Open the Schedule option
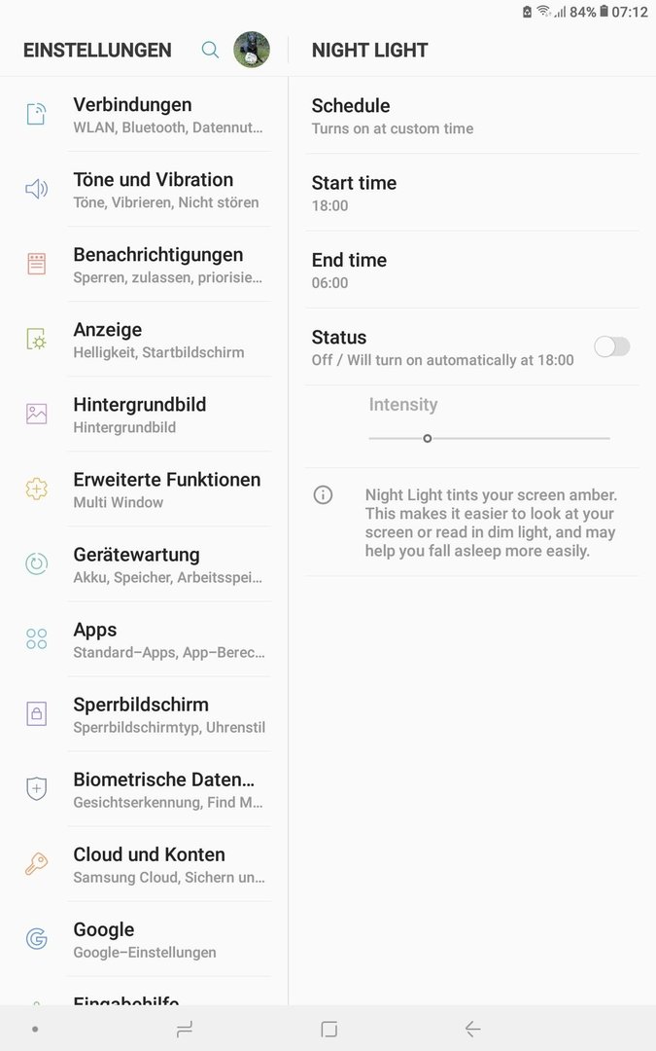 click(472, 116)
